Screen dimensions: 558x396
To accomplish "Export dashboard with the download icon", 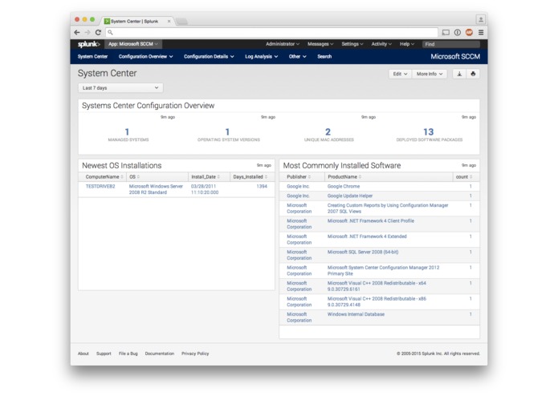I will 459,74.
